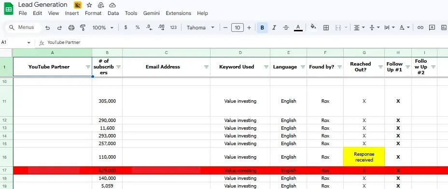Insert a comment
Screen dimensions: 448x189
[x=432, y=27]
